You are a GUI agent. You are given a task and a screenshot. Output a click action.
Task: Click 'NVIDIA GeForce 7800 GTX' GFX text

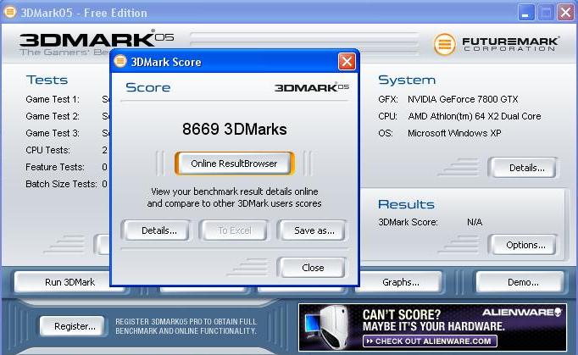tap(463, 99)
